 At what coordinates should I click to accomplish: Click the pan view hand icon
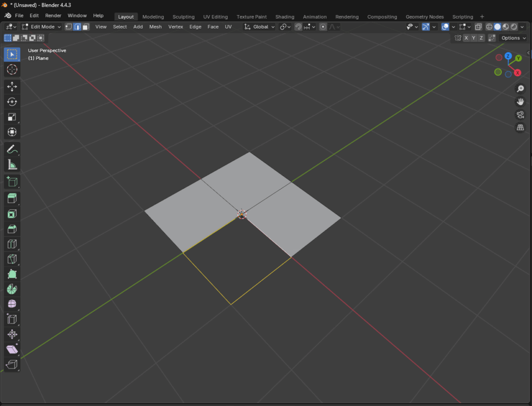[x=520, y=102]
